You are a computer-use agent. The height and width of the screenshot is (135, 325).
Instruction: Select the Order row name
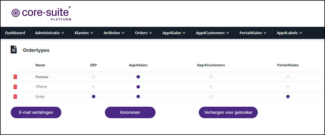(40, 96)
